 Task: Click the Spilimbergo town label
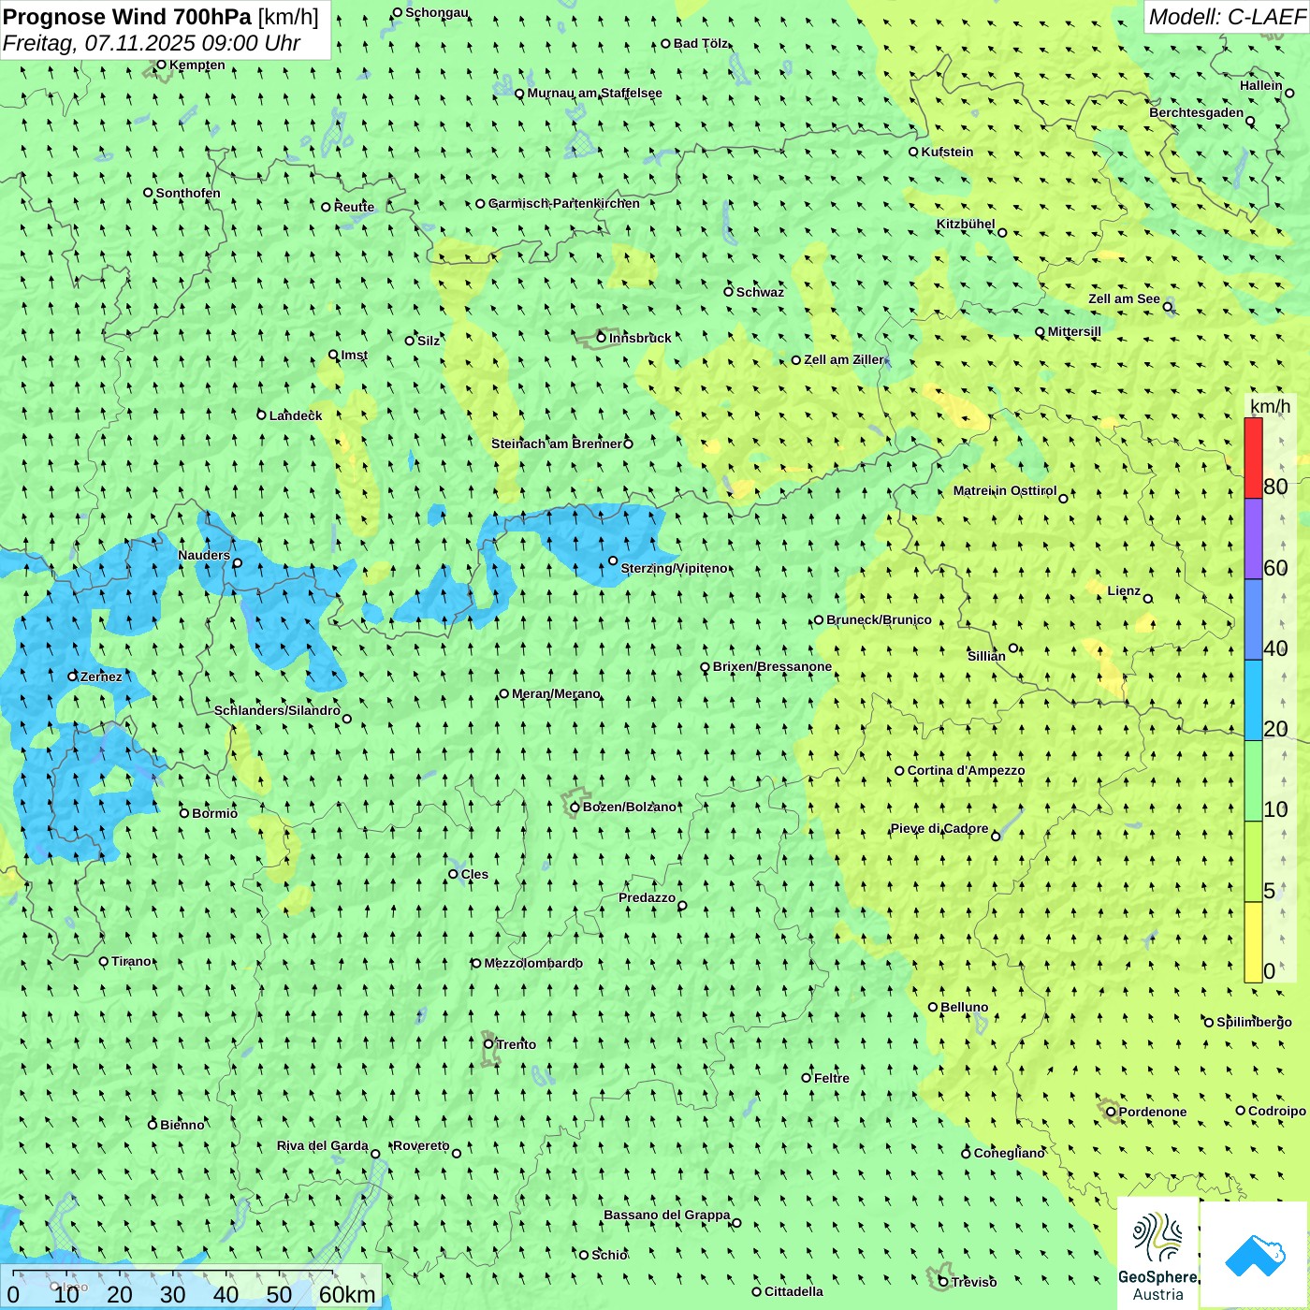coord(1254,1022)
